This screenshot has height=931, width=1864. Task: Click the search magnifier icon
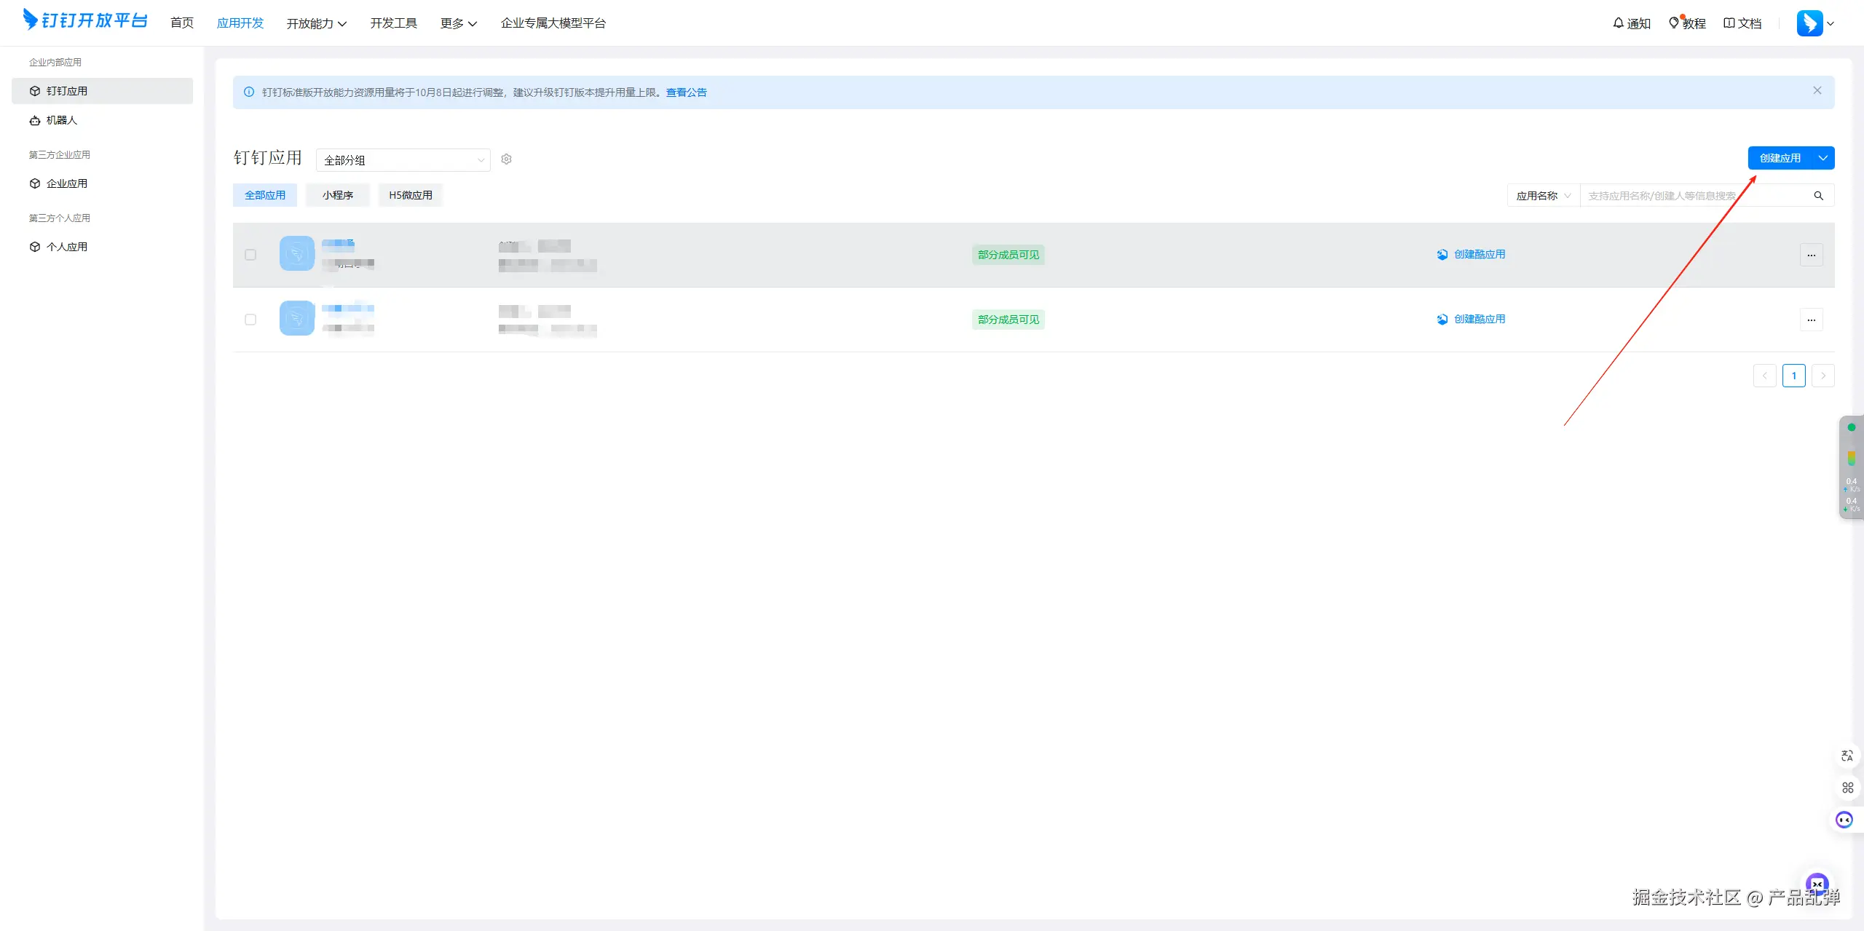pyautogui.click(x=1818, y=196)
